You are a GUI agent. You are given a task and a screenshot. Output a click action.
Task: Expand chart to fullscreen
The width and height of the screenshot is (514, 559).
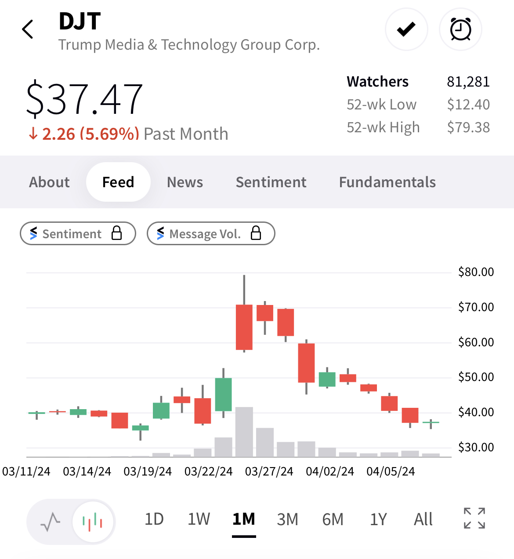click(x=474, y=519)
